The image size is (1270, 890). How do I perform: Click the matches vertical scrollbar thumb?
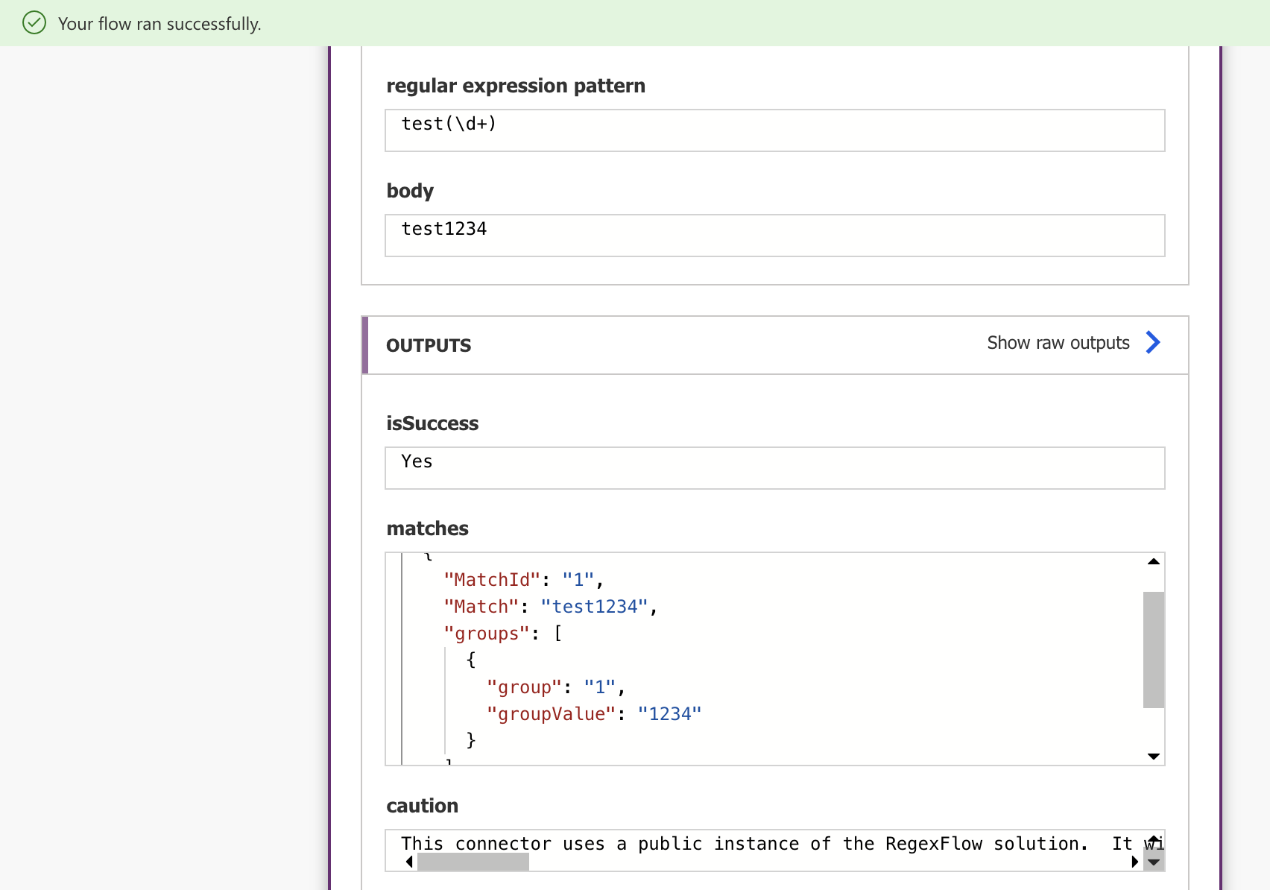(1153, 648)
